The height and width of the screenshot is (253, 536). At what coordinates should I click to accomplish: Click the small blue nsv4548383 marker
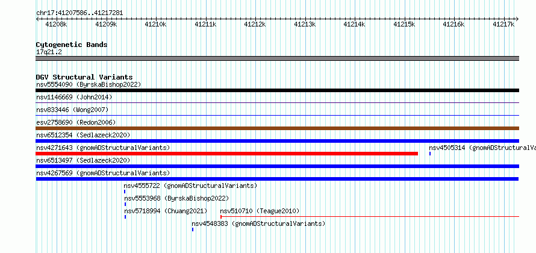click(x=193, y=230)
